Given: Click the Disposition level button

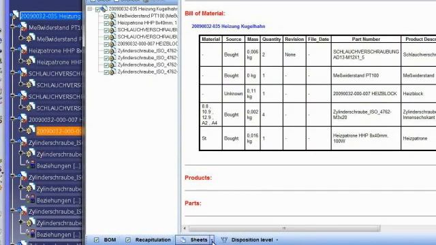Looking at the screenshot, I should (247, 240).
